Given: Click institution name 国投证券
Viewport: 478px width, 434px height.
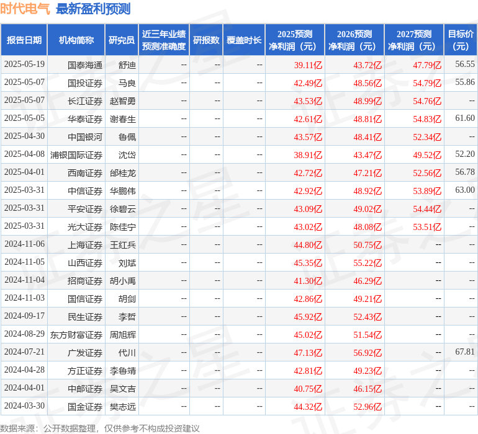Looking at the screenshot, I should pos(85,83).
